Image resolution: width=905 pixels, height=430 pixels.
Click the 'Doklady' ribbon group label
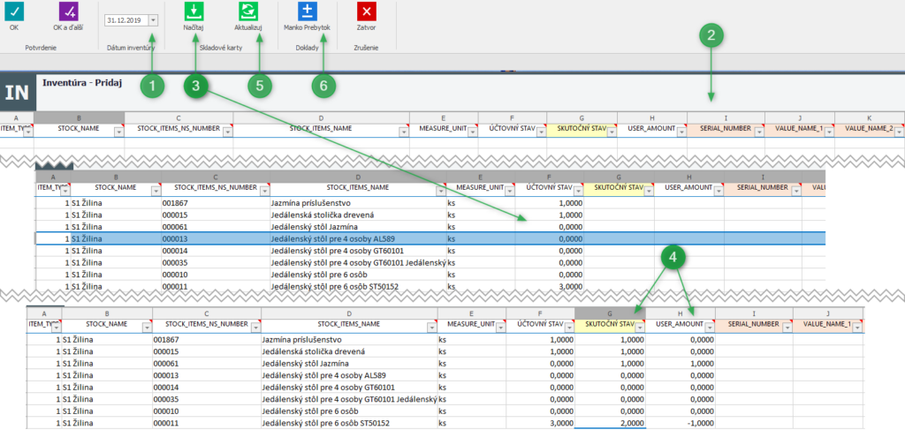[x=307, y=48]
